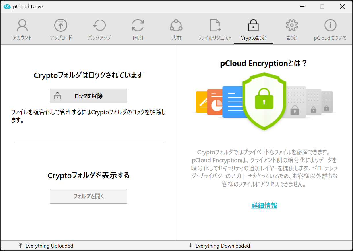Open the 設定 gear icon

pos(292,25)
